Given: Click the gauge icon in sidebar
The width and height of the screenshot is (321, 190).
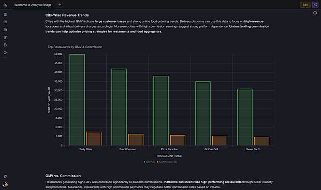Looking at the screenshot, I should 5,53.
